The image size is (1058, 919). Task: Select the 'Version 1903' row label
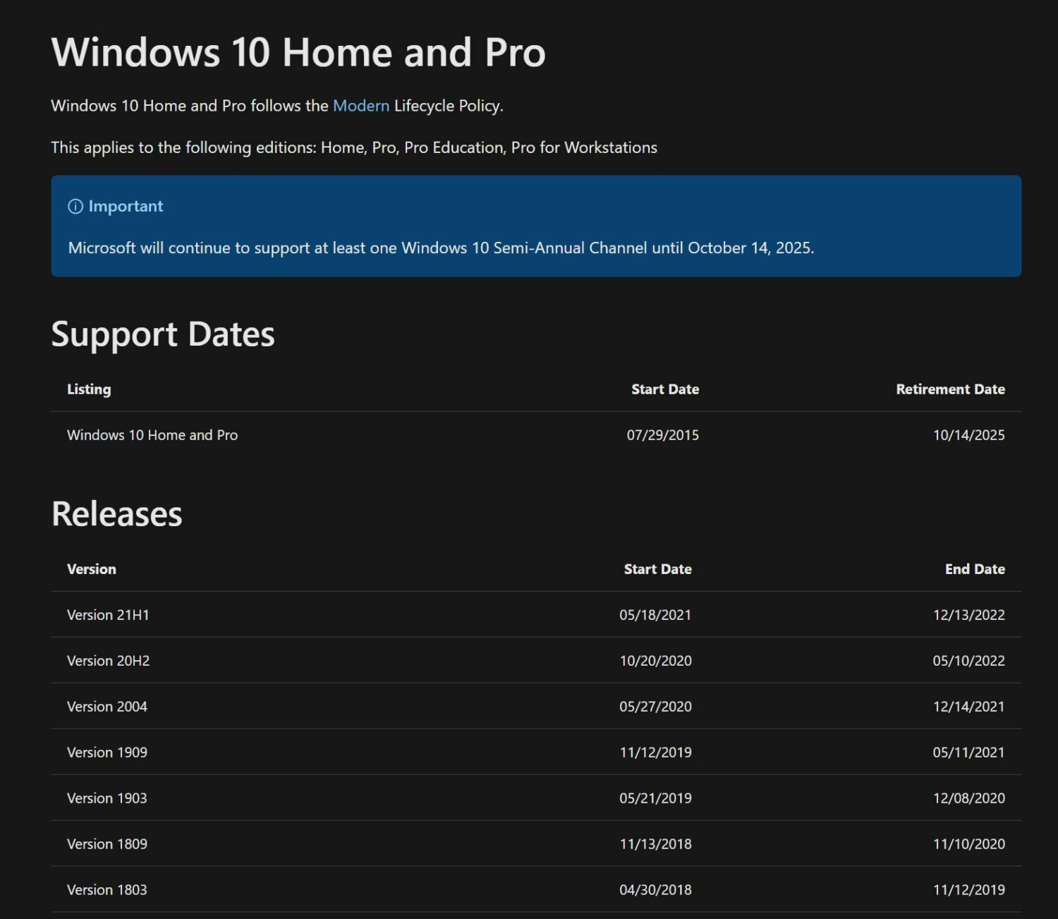[x=107, y=798]
